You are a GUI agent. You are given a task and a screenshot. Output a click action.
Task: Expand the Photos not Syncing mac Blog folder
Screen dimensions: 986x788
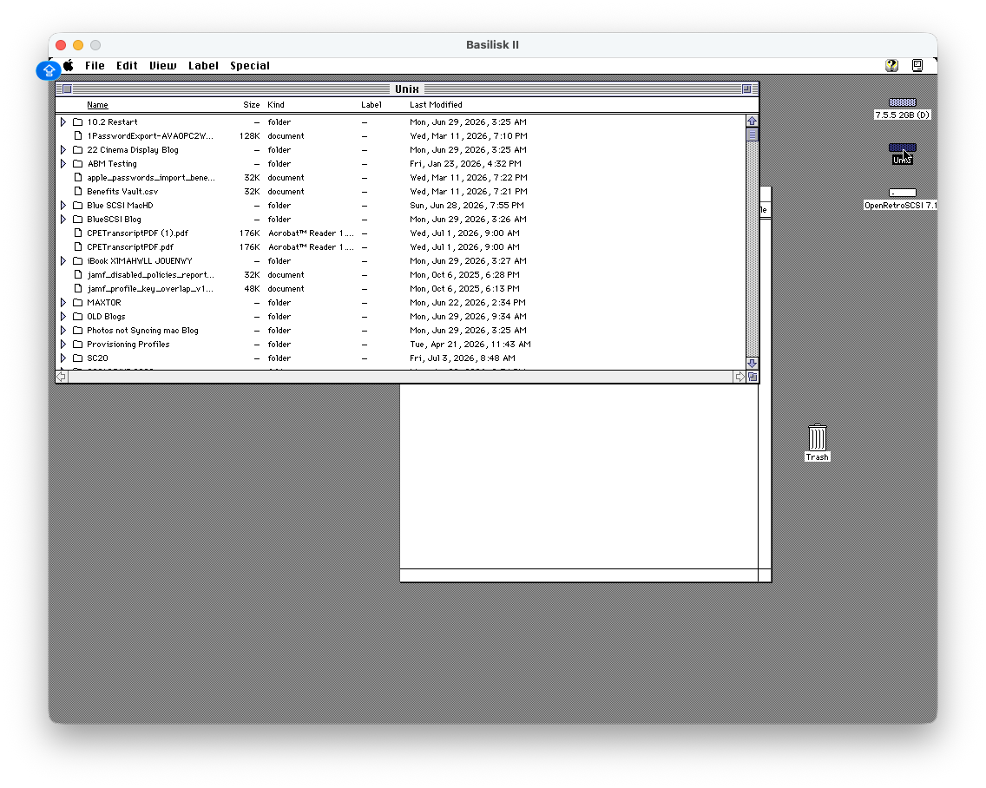click(x=62, y=330)
